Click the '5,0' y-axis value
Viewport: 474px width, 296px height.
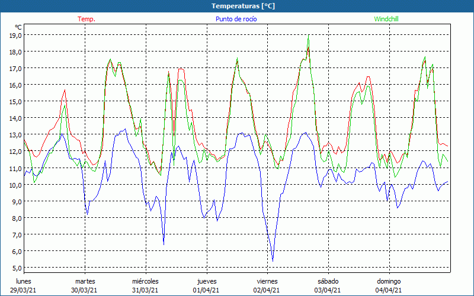(x=17, y=268)
